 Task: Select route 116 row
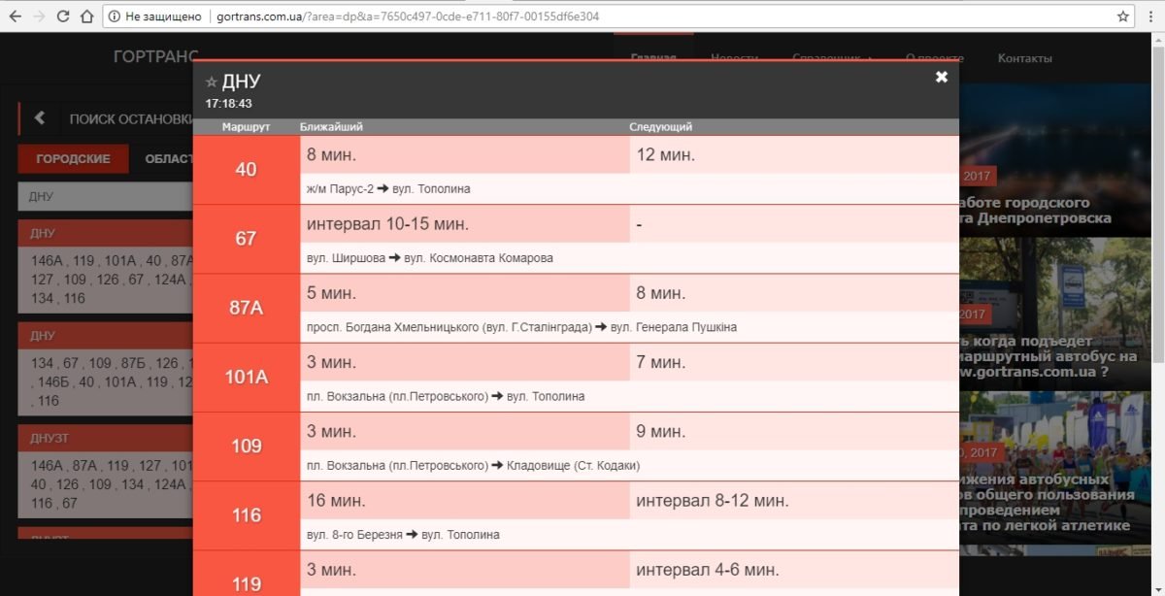click(247, 514)
